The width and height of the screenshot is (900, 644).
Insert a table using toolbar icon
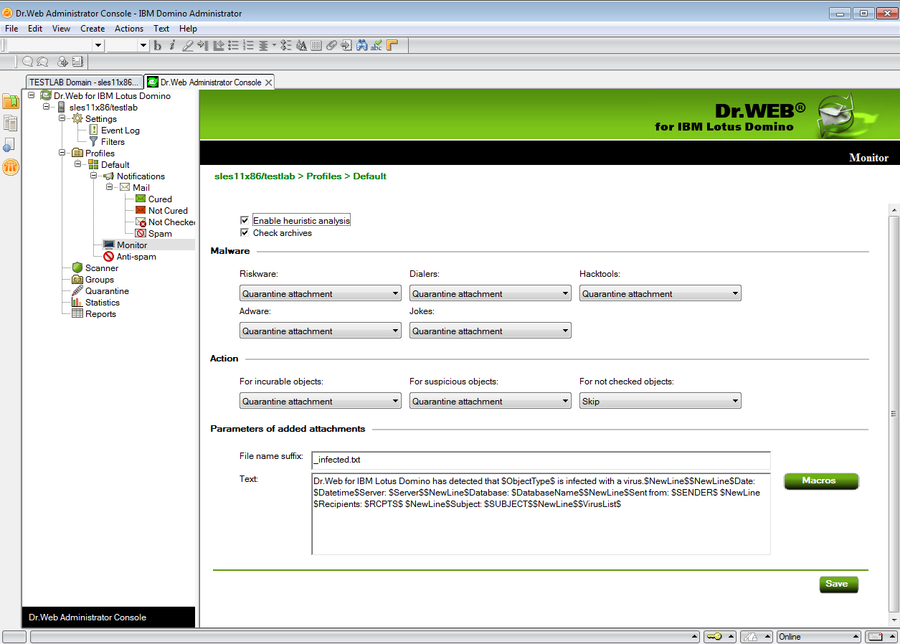316,45
